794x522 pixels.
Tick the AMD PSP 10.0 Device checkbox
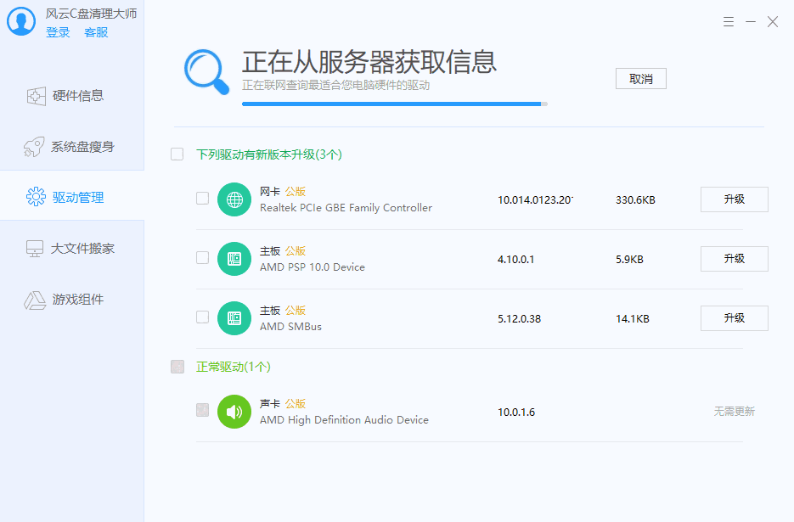[202, 258]
